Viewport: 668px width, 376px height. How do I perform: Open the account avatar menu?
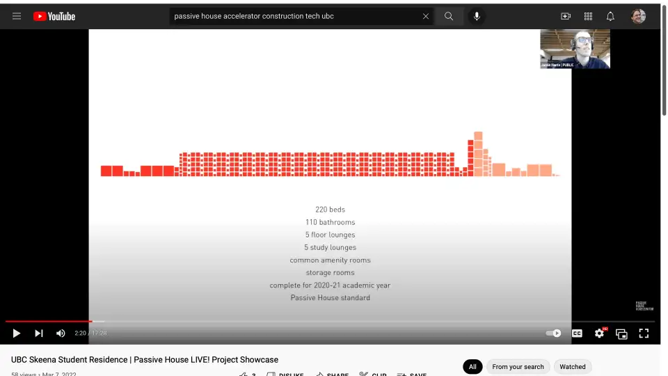[x=638, y=16]
